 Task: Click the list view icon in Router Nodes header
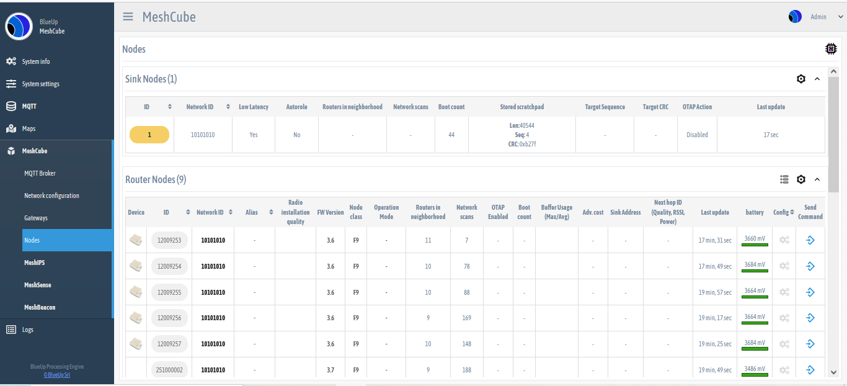click(x=783, y=179)
